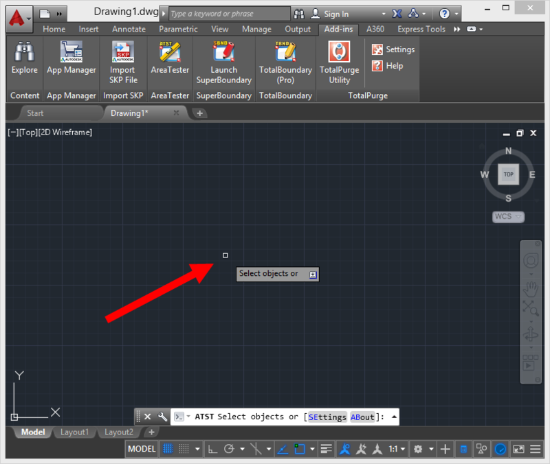This screenshot has width=550, height=464.
Task: Click TotalBoundary (Pro) ribbon button
Action: (285, 62)
